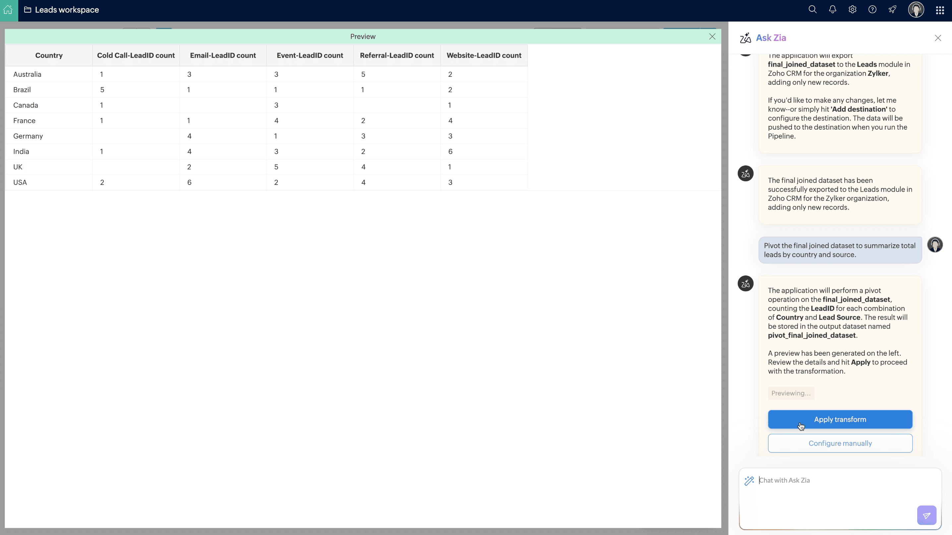The image size is (952, 535).
Task: Open the apps grid launcher icon
Action: coord(940,10)
